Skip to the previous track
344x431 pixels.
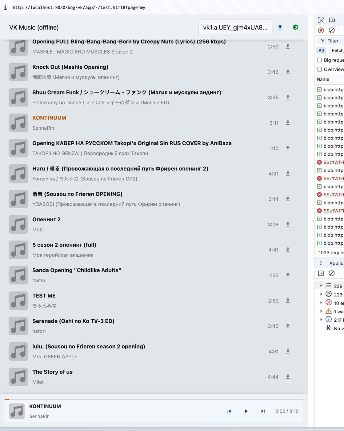(x=229, y=411)
